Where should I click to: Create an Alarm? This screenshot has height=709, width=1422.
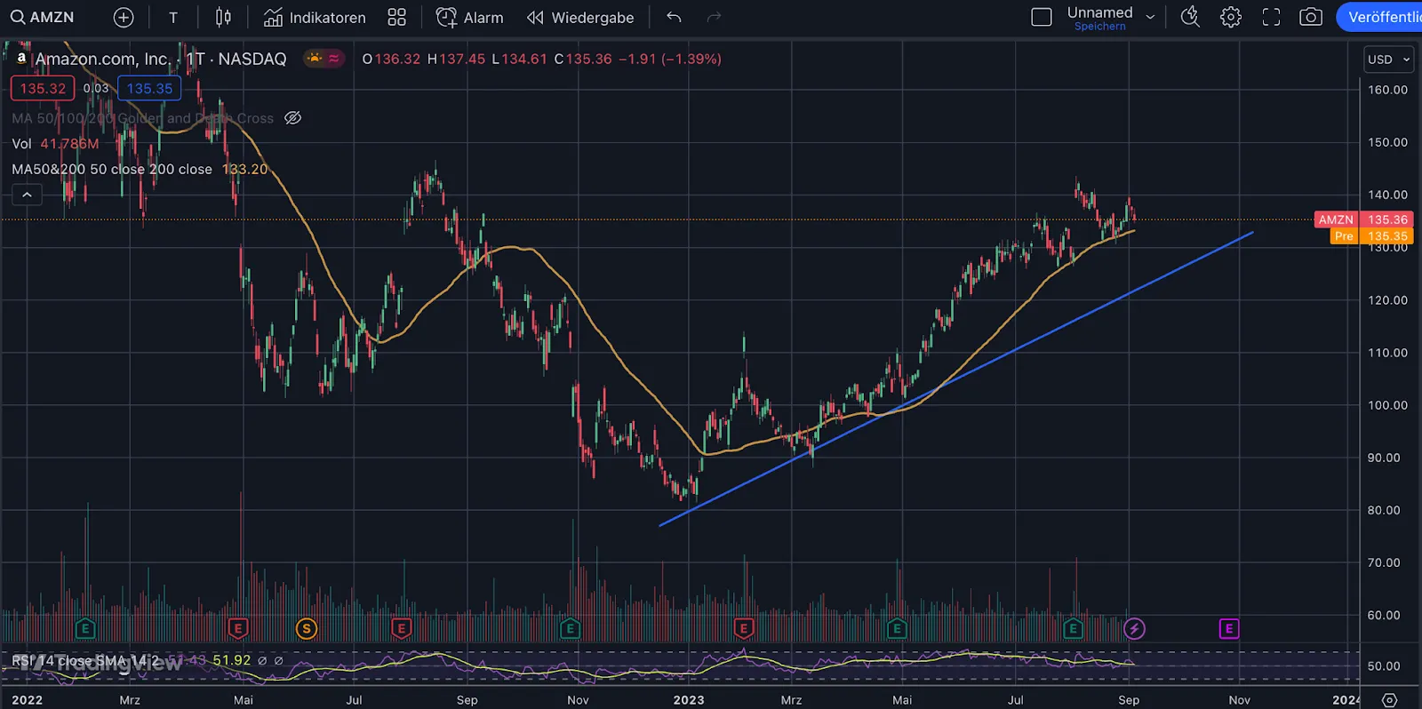point(469,18)
